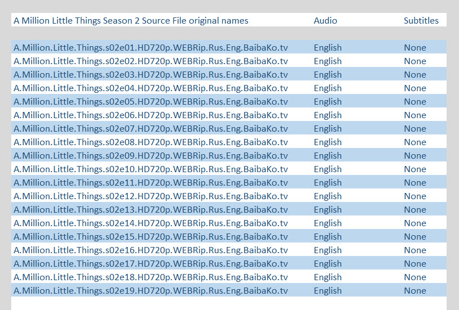The width and height of the screenshot is (459, 310).
Task: Select the s02e05 file name cell
Action: click(151, 101)
